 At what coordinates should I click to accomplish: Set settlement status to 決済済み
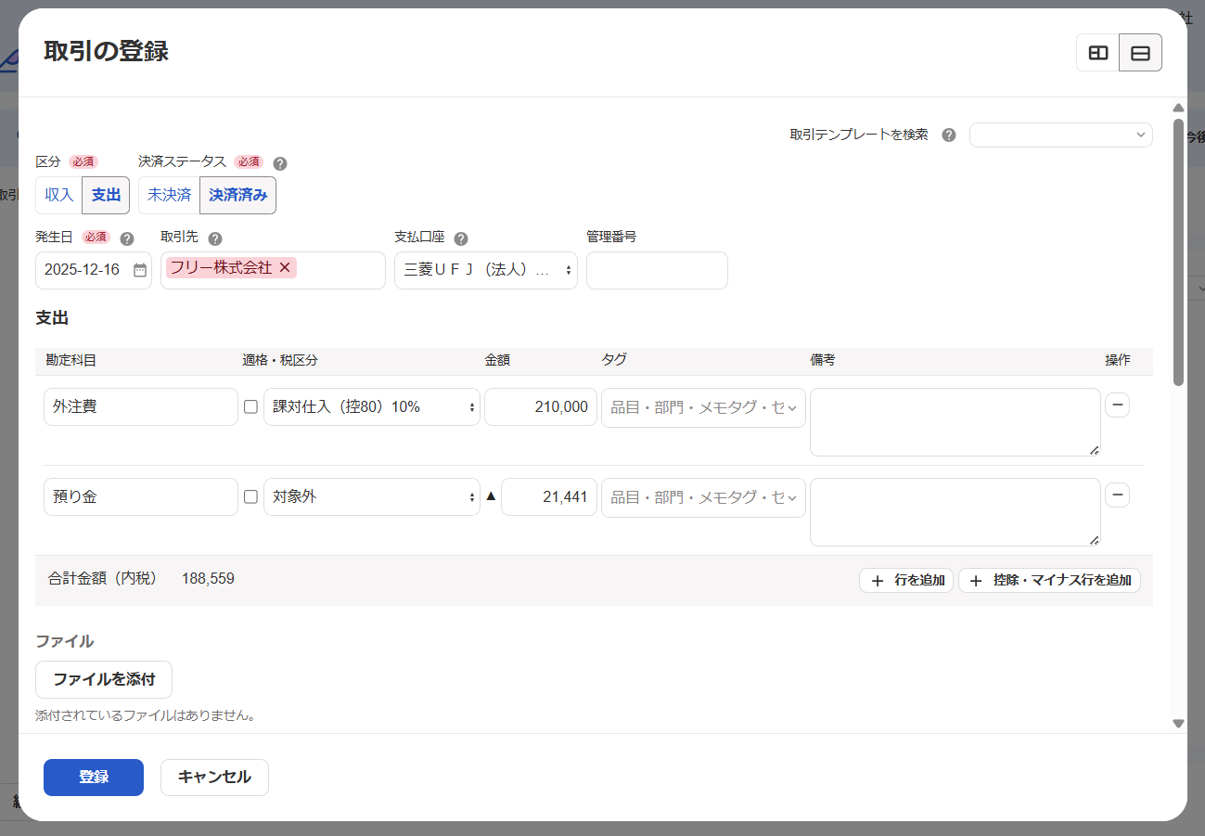point(238,195)
